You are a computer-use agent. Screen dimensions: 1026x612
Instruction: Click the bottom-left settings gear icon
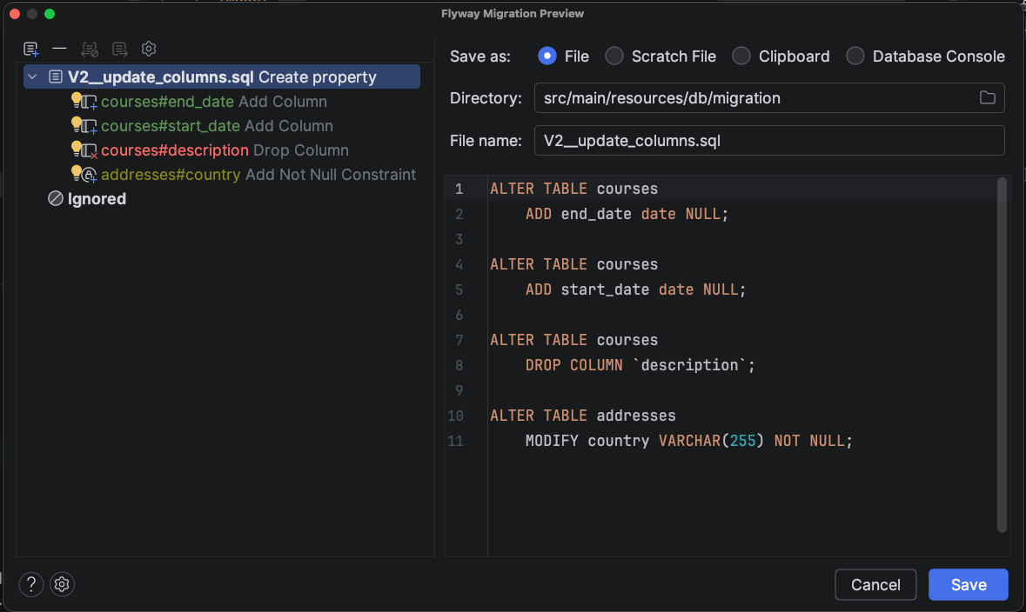tap(62, 585)
